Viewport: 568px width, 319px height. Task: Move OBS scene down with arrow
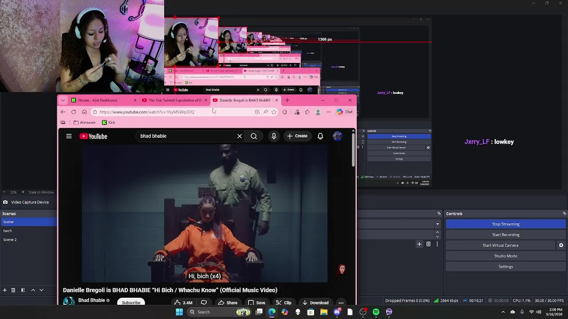coord(41,290)
